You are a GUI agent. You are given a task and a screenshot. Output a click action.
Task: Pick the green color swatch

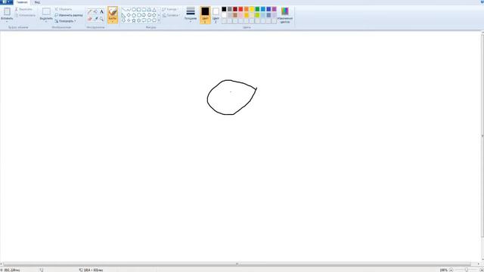point(257,9)
